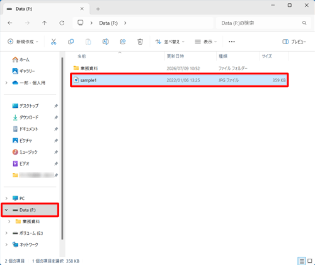The height and width of the screenshot is (265, 315).
Task: Switch to details view in status bar
Action: point(302,261)
